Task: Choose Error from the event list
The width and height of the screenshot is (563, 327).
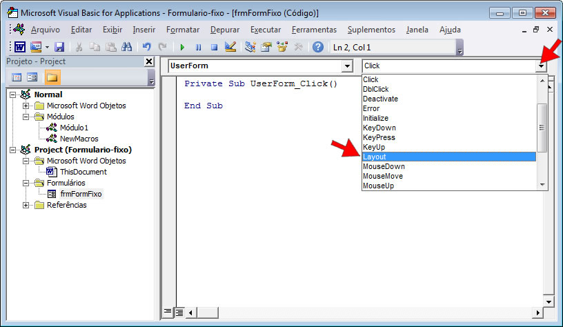Action: 449,109
